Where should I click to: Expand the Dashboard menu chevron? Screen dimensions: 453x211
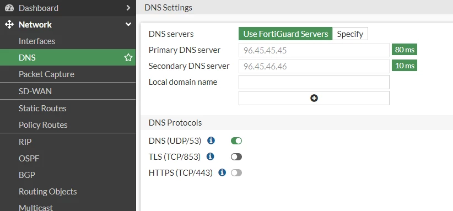(128, 8)
